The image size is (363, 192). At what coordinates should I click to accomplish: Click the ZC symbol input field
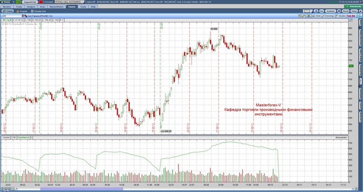(x=12, y=16)
